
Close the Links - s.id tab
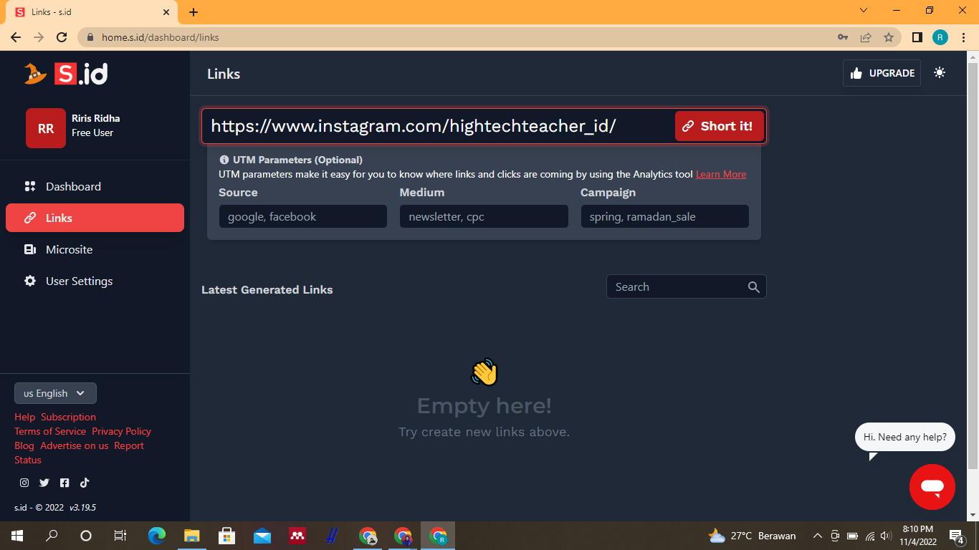click(x=166, y=12)
